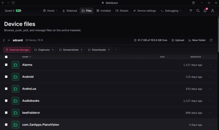The image size is (219, 130).
Task: Open the more options for Audiobooks row
Action: click(x=211, y=101)
